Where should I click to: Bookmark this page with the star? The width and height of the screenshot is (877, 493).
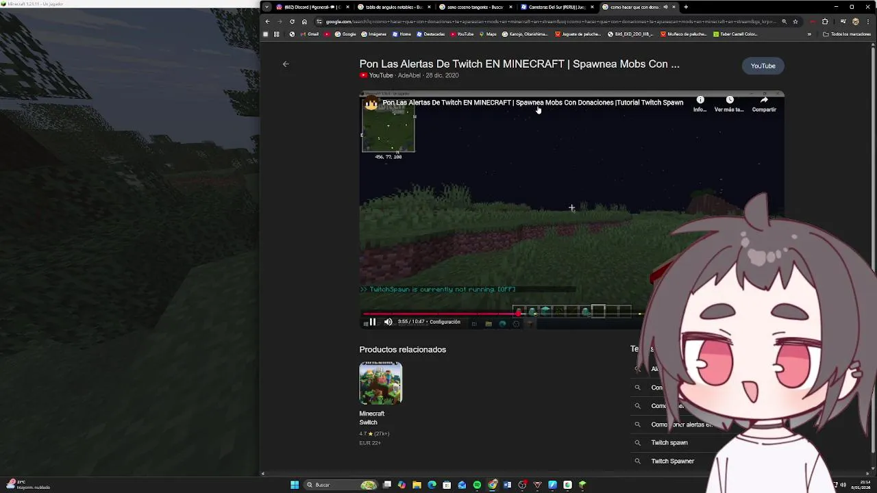tap(795, 21)
